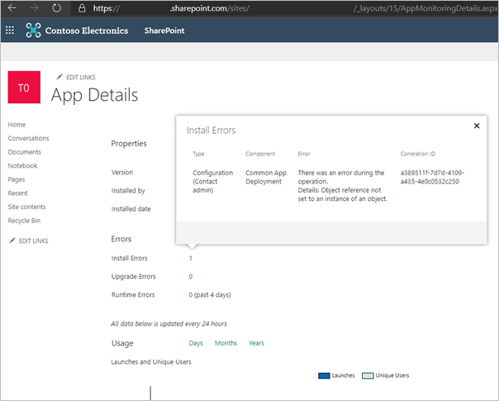Viewport: 499px width, 401px height.
Task: Open Documents in left navigation
Action: pyautogui.click(x=25, y=152)
